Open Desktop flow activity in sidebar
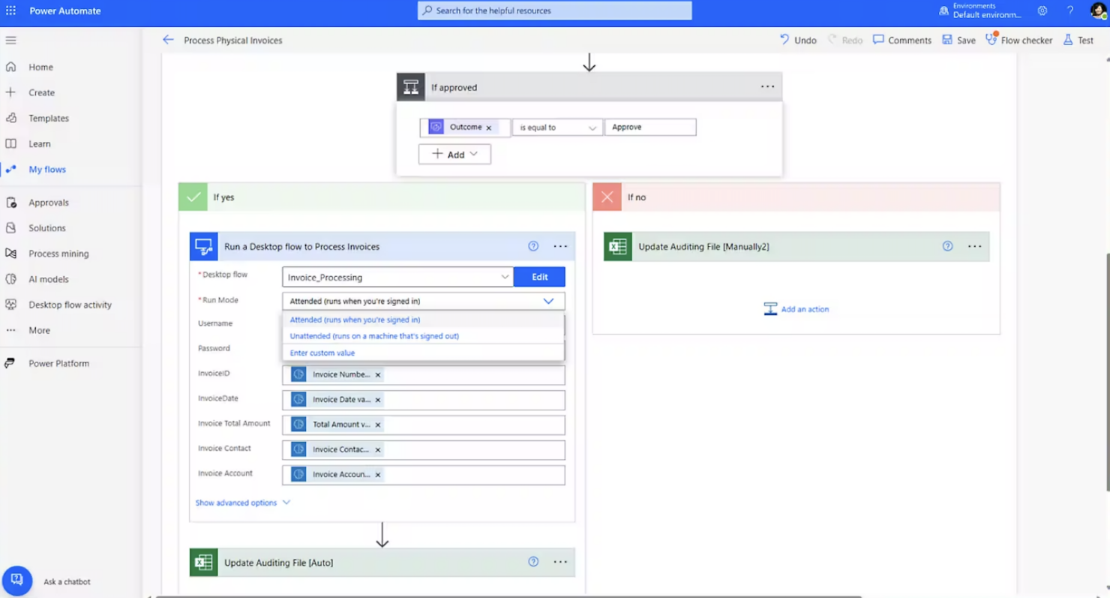1110x598 pixels. coord(71,305)
